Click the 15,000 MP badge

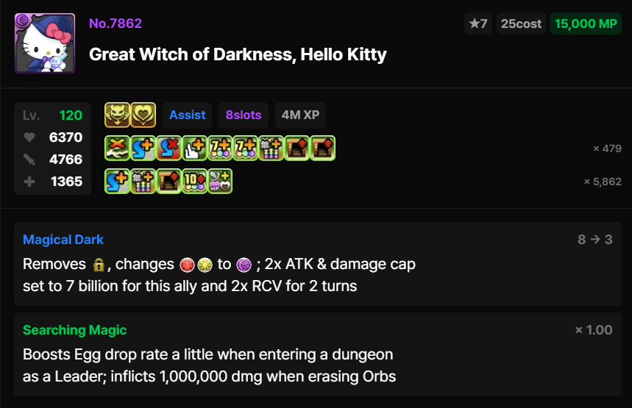click(x=586, y=24)
